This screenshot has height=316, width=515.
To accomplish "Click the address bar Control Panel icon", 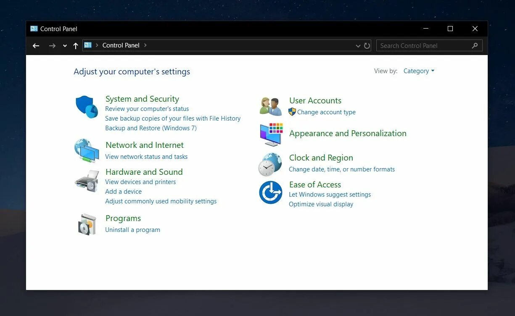I will click(x=88, y=45).
